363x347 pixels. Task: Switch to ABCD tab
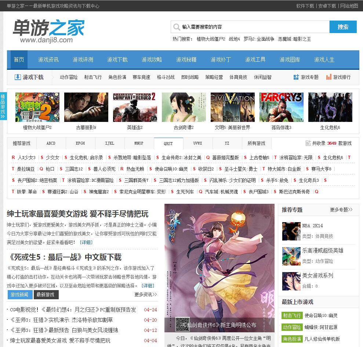(x=51, y=143)
